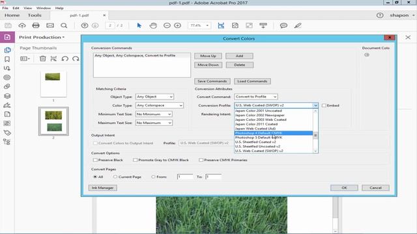Image resolution: width=417 pixels, height=234 pixels.
Task: Click the Fit width scrolling icon
Action: click(221, 25)
